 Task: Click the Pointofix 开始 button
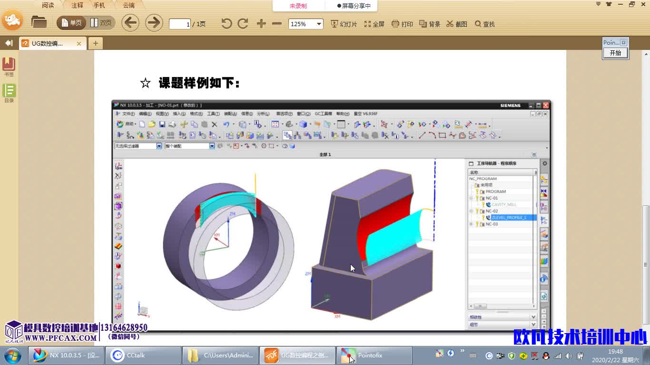tap(616, 53)
